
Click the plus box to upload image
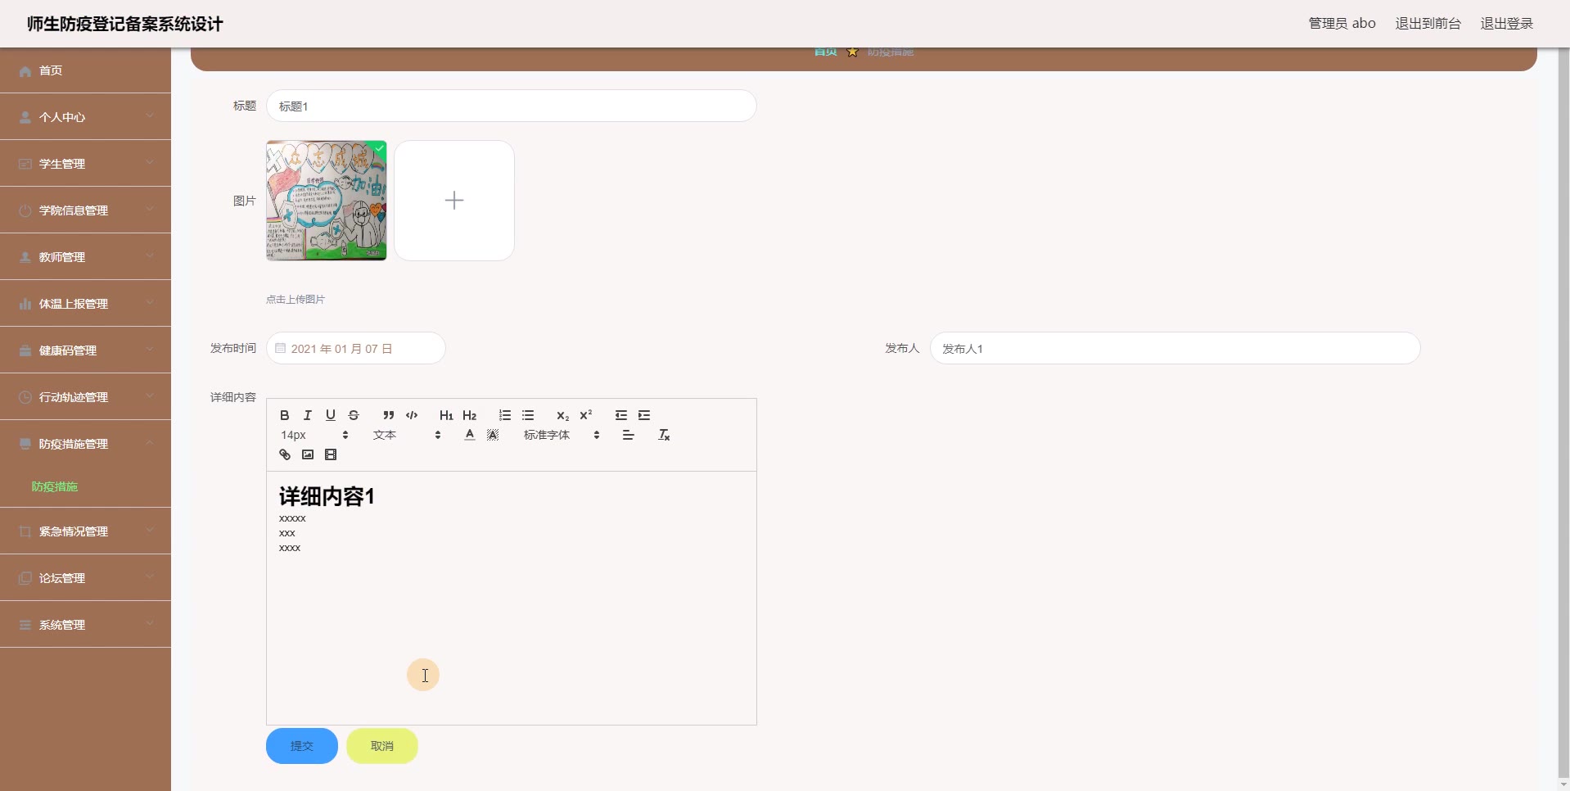click(x=454, y=201)
